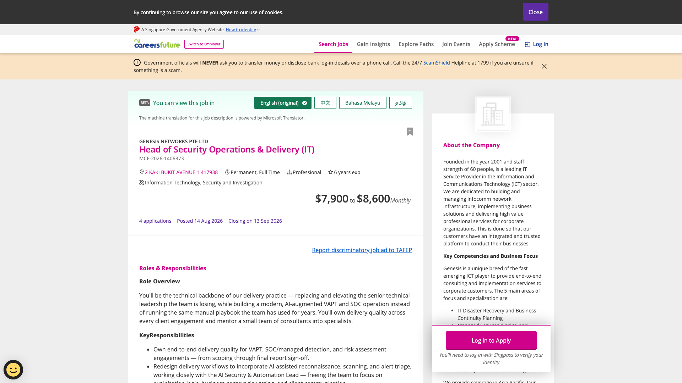Click the location pin icon
The width and height of the screenshot is (682, 383).
141,172
